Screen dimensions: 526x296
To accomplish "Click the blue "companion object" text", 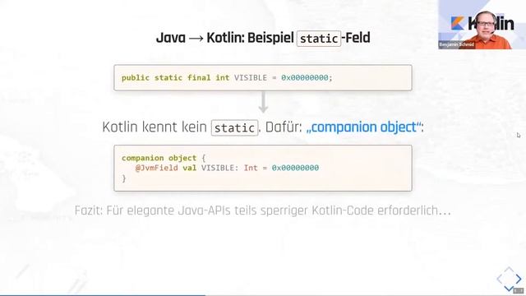I will (363, 127).
